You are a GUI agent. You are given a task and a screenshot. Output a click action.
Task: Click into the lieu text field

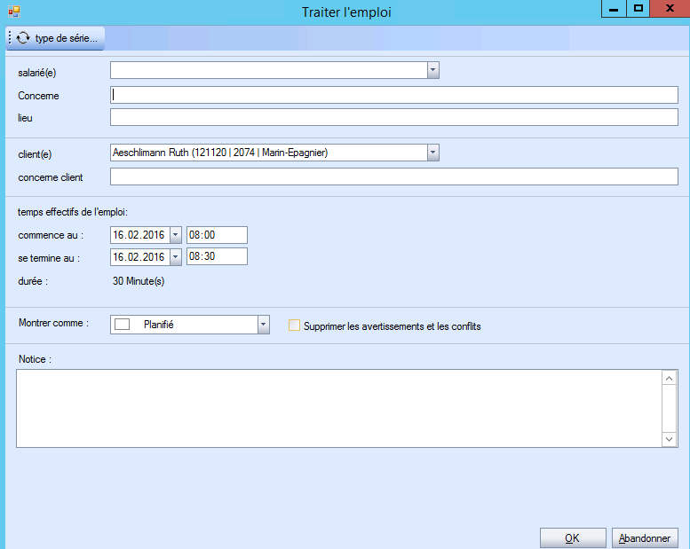pos(393,117)
